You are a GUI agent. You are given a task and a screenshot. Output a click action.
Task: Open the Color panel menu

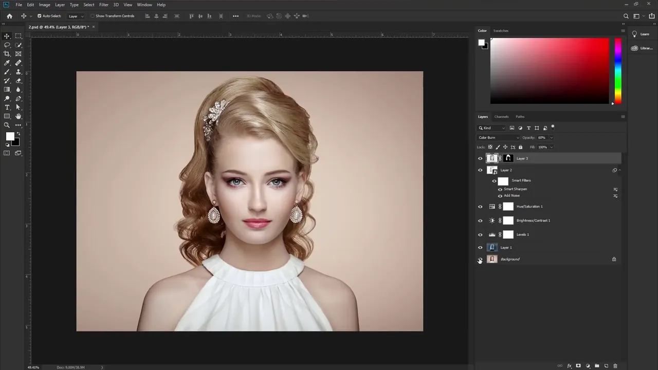pos(623,31)
